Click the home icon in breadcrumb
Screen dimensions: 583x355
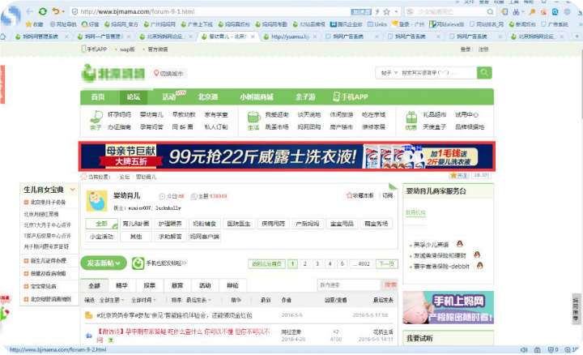[83, 177]
